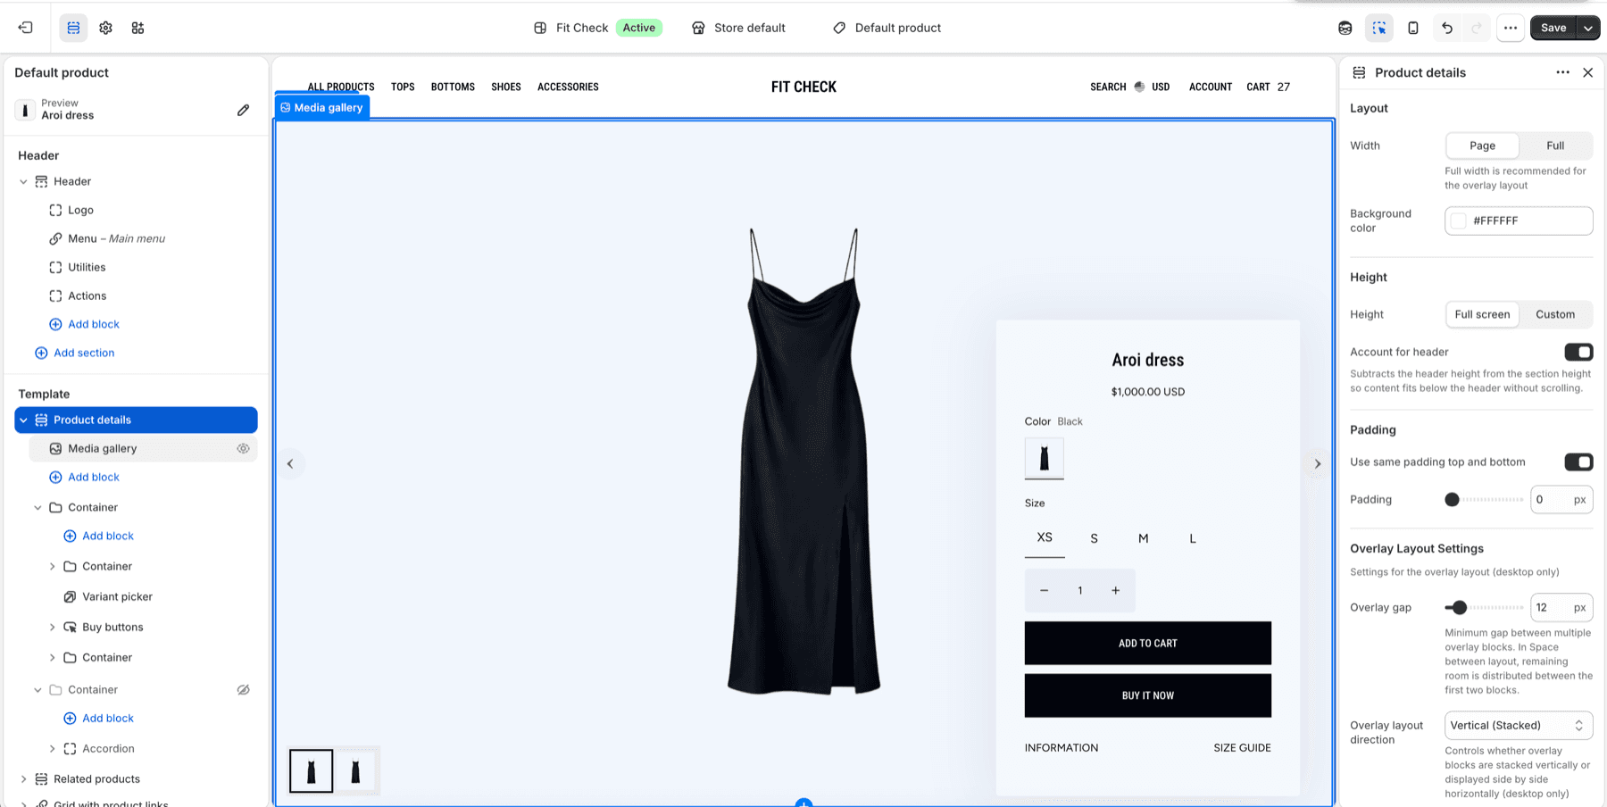This screenshot has width=1607, height=807.
Task: Open ALL PRODUCTS menu in store preview
Action: pyautogui.click(x=341, y=87)
